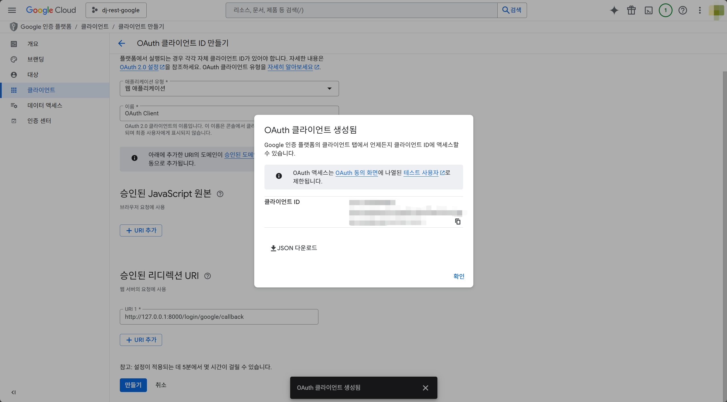Image resolution: width=727 pixels, height=402 pixels.
Task: Select 데이터 액세스 in the sidebar
Action: pyautogui.click(x=45, y=105)
